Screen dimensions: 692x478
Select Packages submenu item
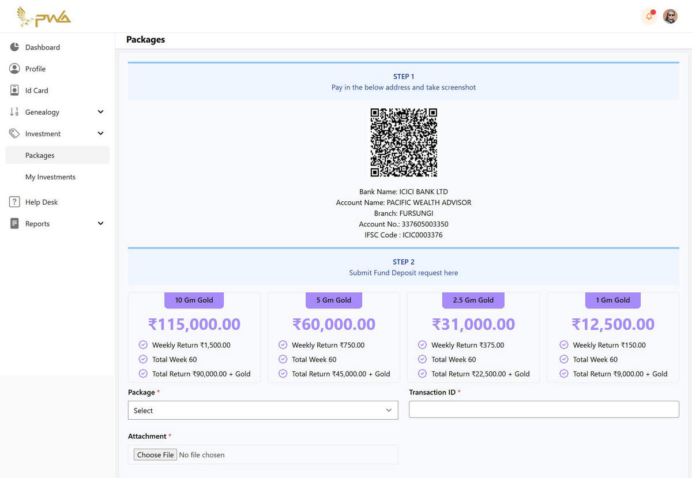[57, 155]
